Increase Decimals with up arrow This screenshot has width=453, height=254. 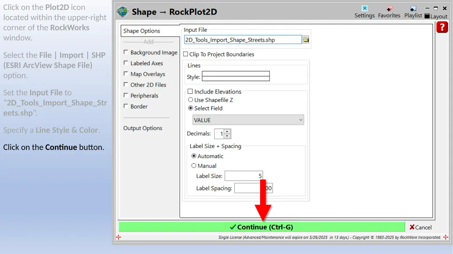[x=227, y=131]
